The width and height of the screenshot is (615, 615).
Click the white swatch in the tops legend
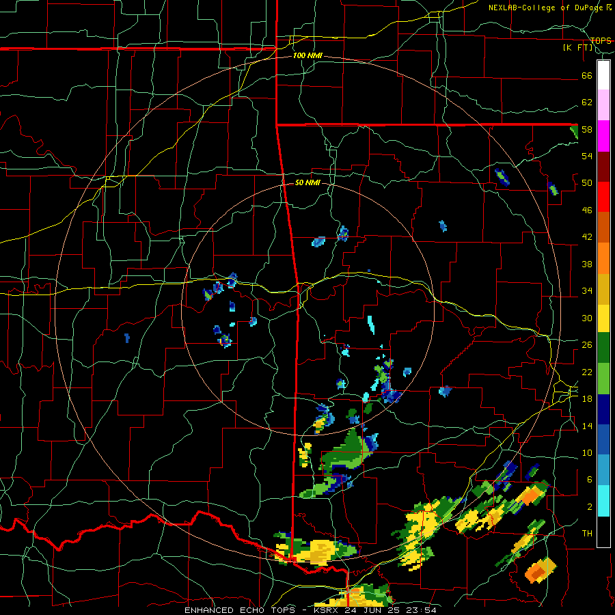point(603,75)
